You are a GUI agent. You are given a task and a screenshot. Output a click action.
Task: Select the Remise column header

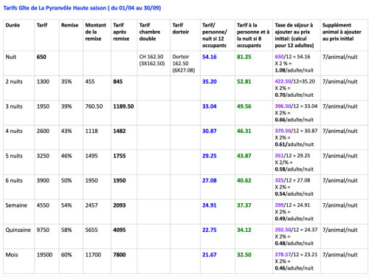(x=69, y=25)
